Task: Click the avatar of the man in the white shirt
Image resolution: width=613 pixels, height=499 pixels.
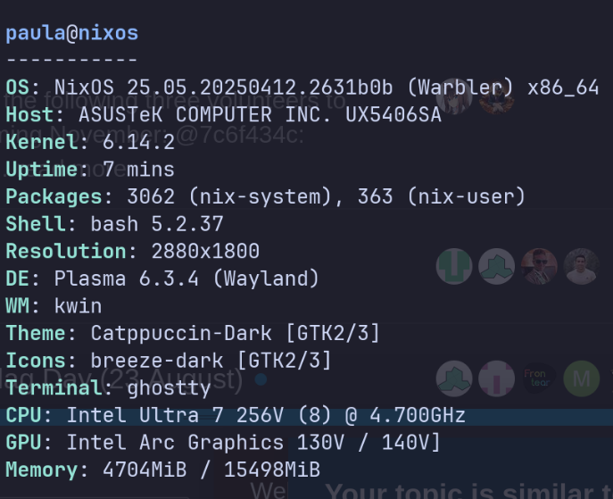Action: 581,266
